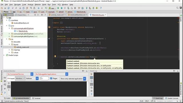Image resolution: width=183 pixels, height=103 pixels.
Task: Open the Refactor menu
Action: (38, 5)
